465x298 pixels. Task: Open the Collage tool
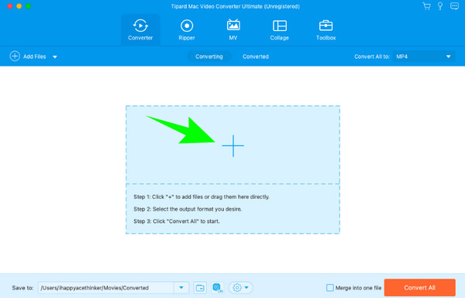(279, 30)
